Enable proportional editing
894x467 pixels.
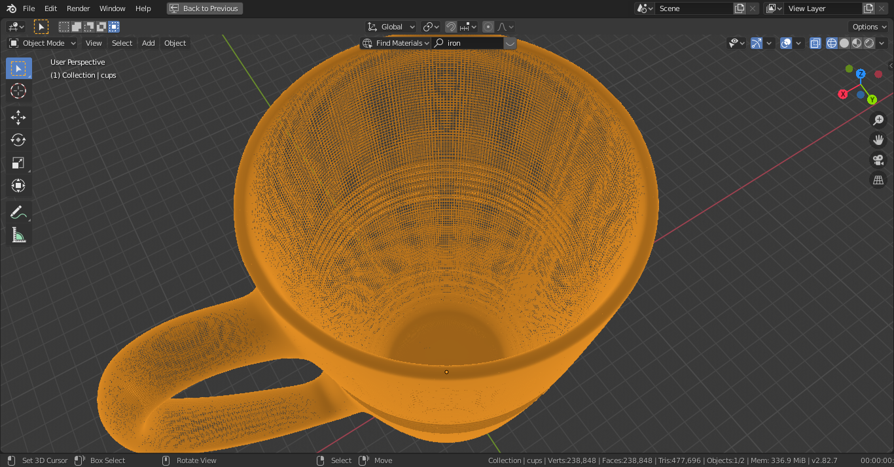point(488,26)
